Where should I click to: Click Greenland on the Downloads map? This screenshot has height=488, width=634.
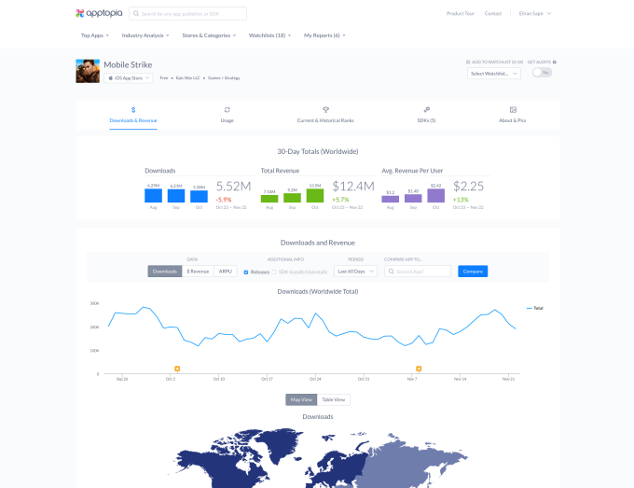coord(279,445)
